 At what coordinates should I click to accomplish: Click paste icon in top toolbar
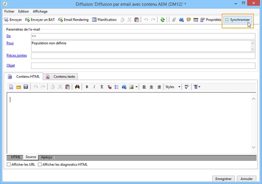(x=137, y=20)
